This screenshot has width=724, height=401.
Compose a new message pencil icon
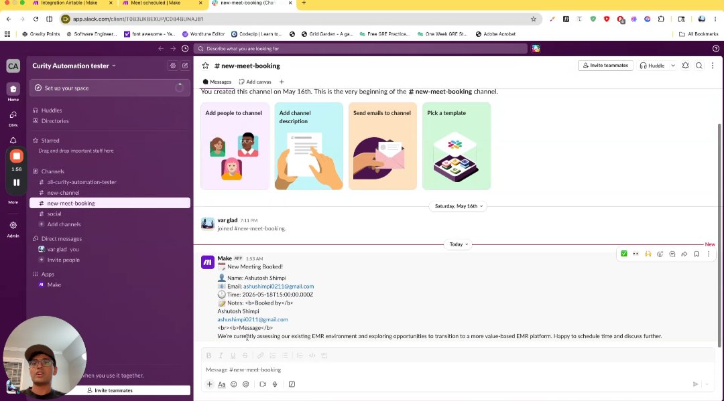[x=185, y=66]
